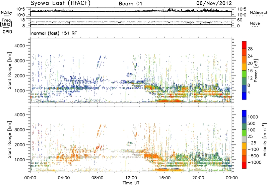The height and width of the screenshot is (185, 268).
Task: Click the 'Power [dB]' axis label
Action: 256,70
